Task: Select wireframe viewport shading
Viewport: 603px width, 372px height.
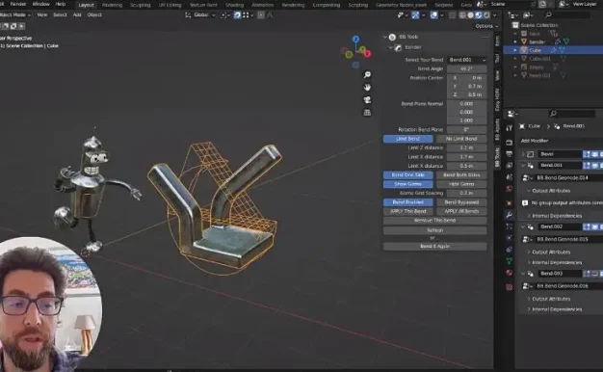Action: (x=462, y=15)
